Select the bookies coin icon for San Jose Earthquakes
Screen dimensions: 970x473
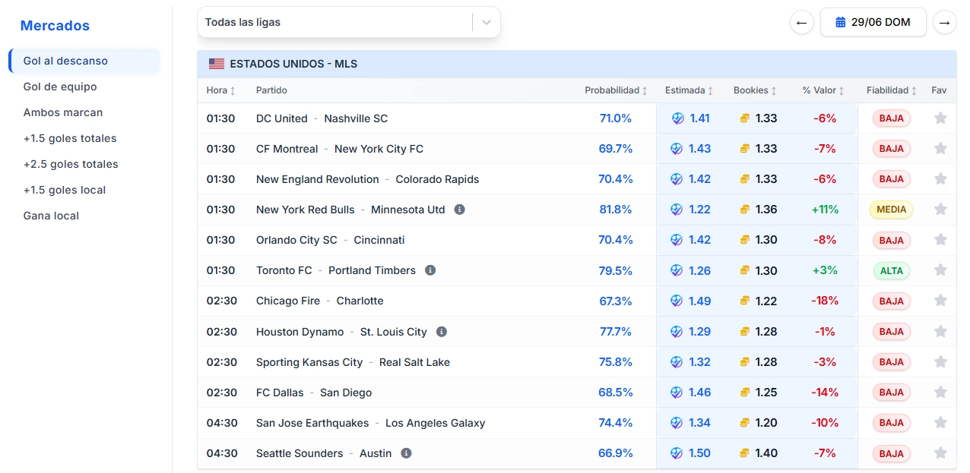coord(745,423)
